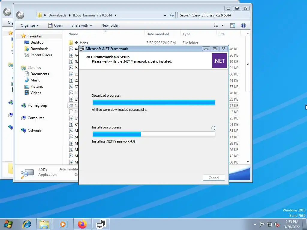The image size is (307, 230).
Task: Select Favorites in the navigation pane
Action: [35, 36]
